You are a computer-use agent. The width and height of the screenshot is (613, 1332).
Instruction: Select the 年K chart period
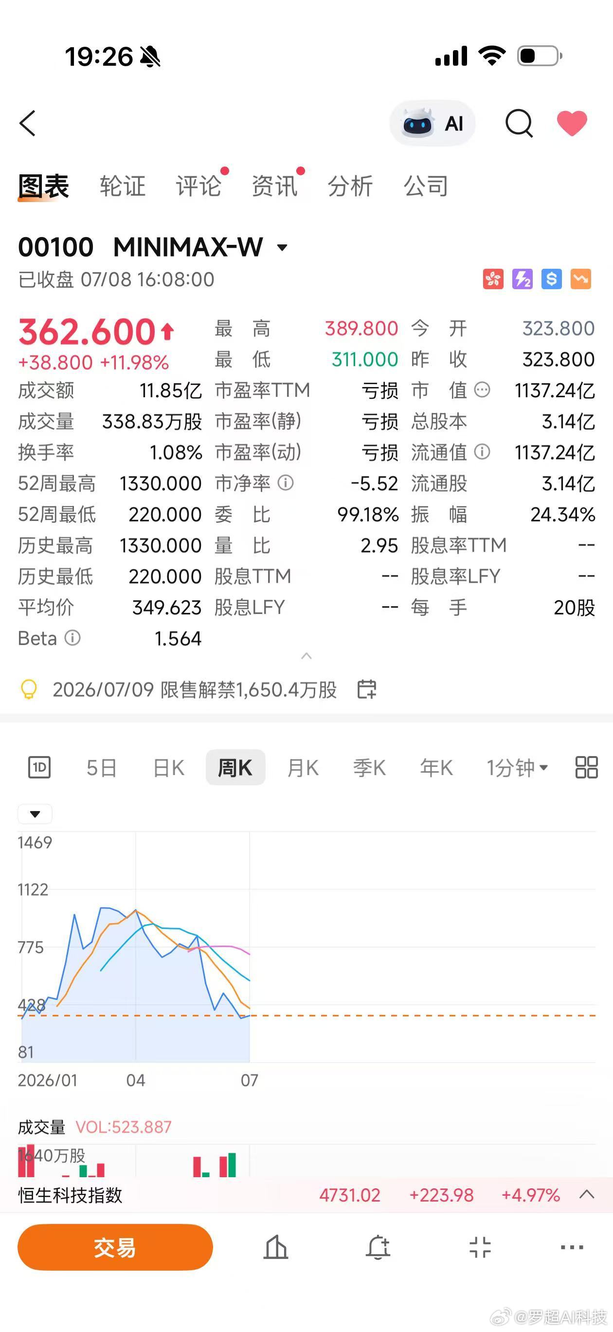[x=436, y=767]
